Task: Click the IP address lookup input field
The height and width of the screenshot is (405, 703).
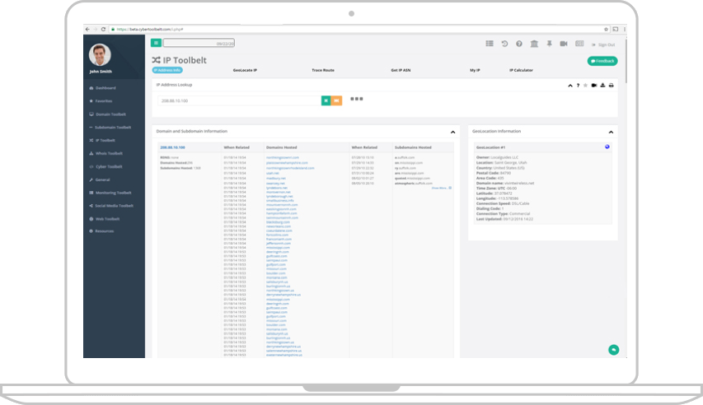Action: tap(238, 100)
